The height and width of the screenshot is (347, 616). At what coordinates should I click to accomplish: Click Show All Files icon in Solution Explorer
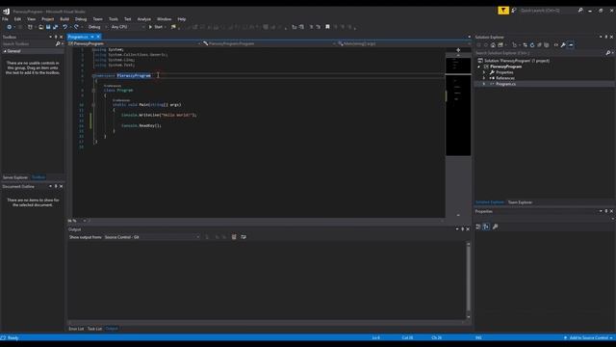(547, 45)
